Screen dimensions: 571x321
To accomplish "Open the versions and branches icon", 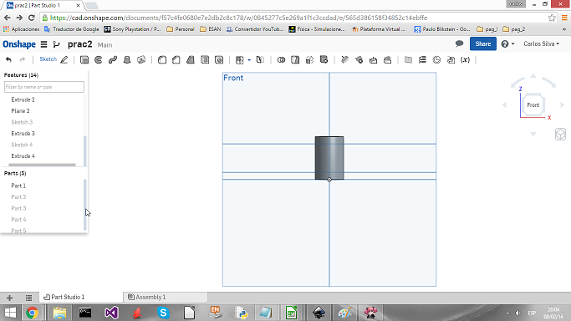I will click(56, 44).
